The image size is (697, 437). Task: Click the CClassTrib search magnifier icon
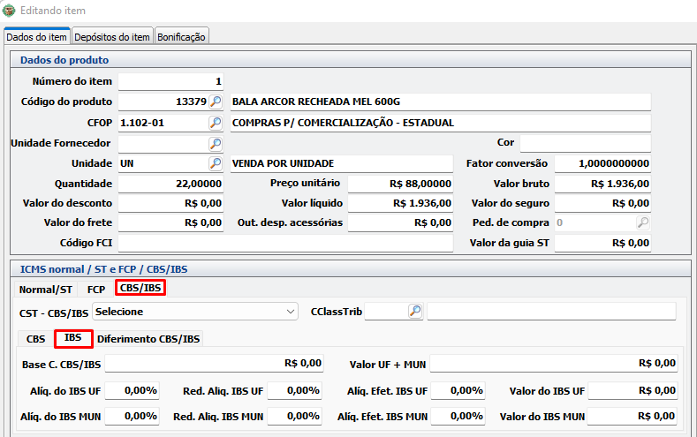point(415,311)
